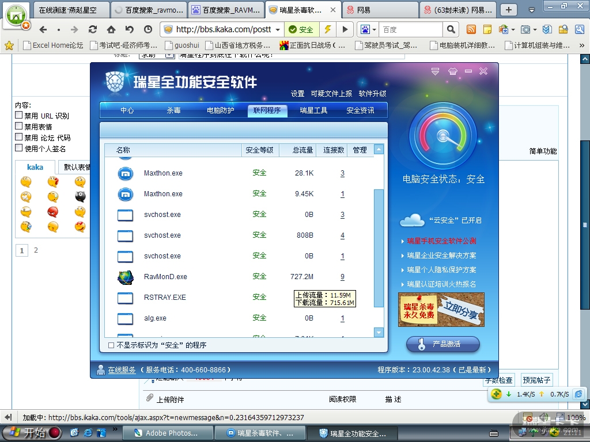
Task: Click the undo closed tab icon
Action: pyautogui.click(x=130, y=29)
